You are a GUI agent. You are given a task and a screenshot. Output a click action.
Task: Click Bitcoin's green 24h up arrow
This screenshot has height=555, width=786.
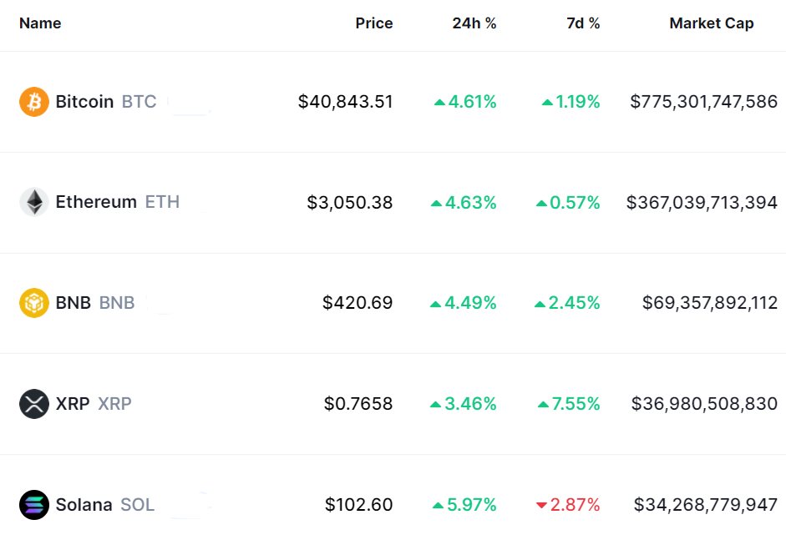coord(439,103)
